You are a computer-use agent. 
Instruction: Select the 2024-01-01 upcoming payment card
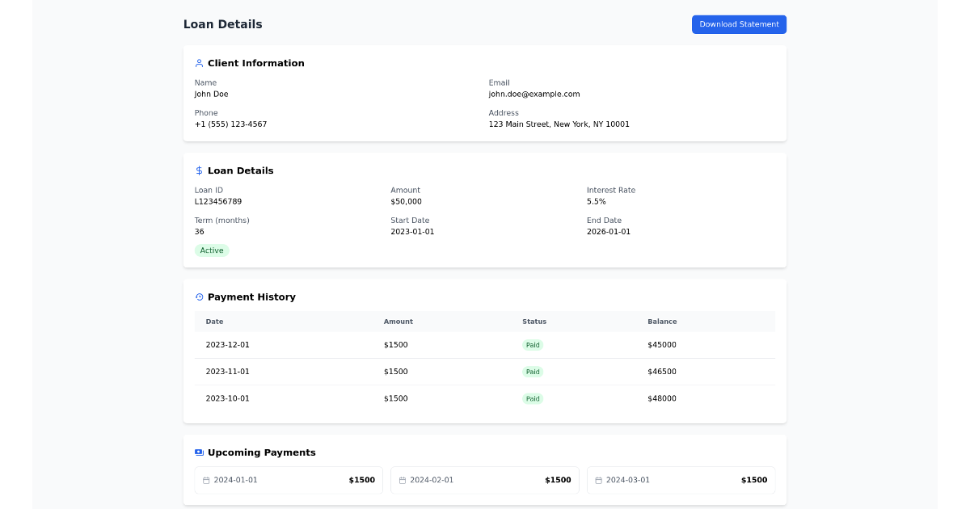(289, 480)
